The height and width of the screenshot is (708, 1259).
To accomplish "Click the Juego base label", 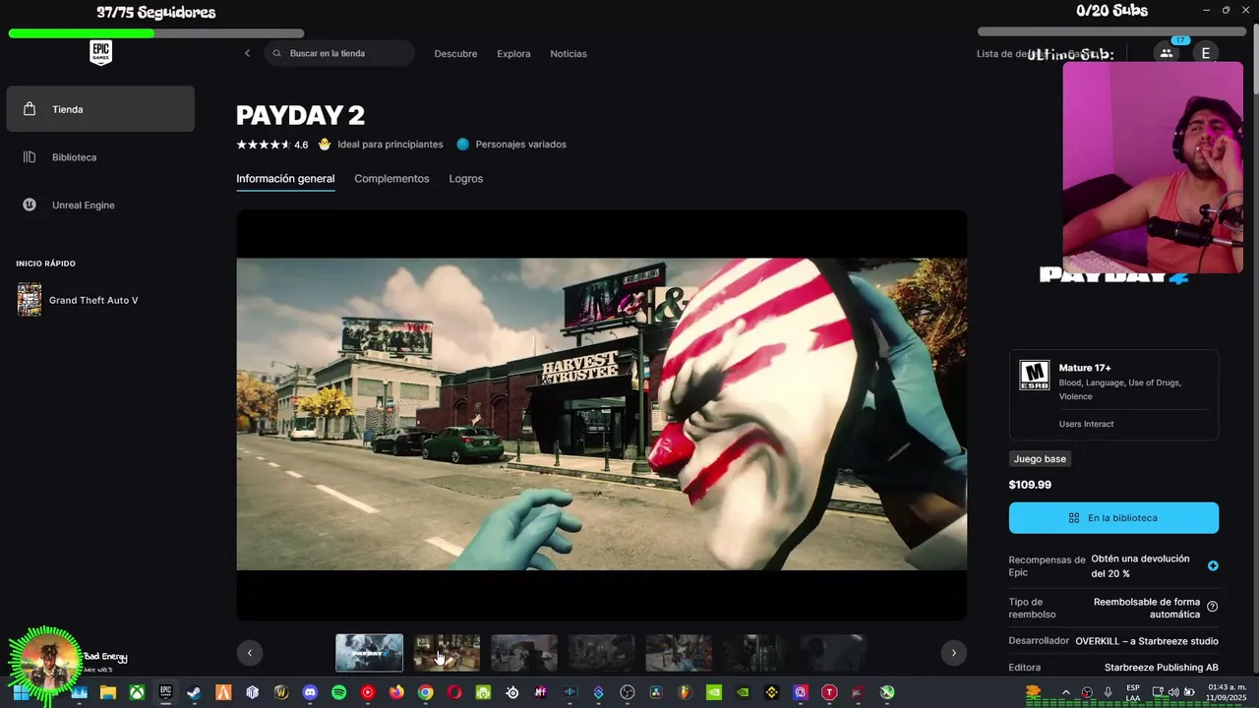I will (1040, 459).
